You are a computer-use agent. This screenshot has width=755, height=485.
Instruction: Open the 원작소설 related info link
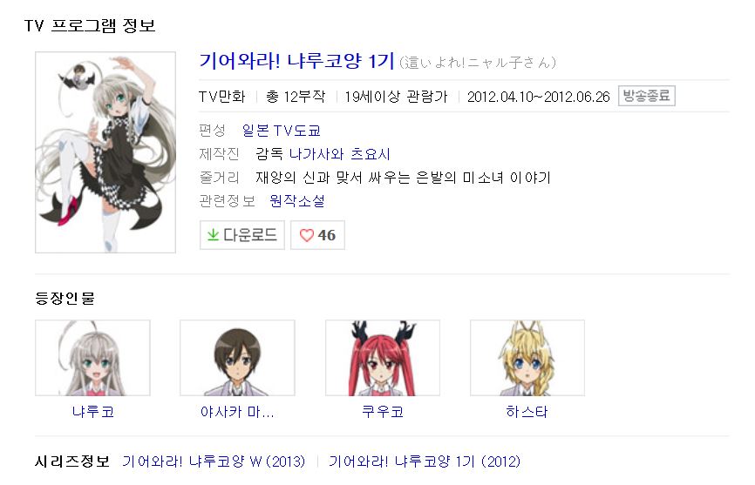pos(297,201)
